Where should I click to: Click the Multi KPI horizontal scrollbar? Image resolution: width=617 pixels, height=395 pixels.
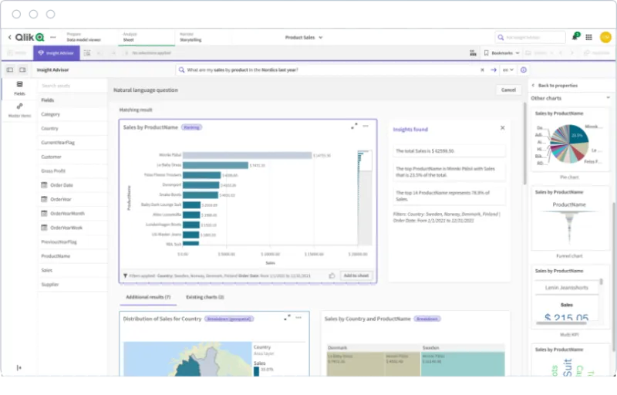561,323
